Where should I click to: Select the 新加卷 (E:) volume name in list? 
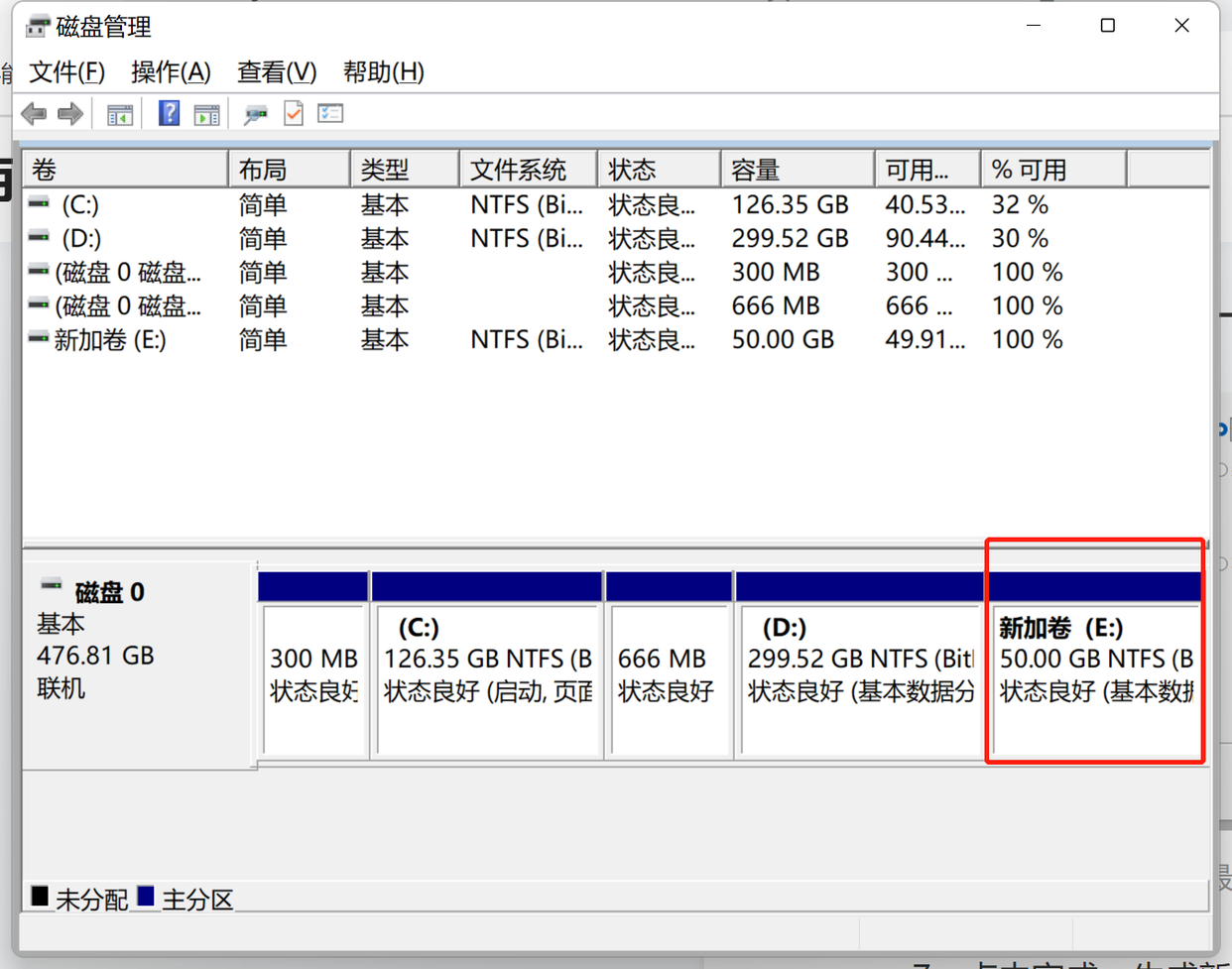click(x=110, y=340)
